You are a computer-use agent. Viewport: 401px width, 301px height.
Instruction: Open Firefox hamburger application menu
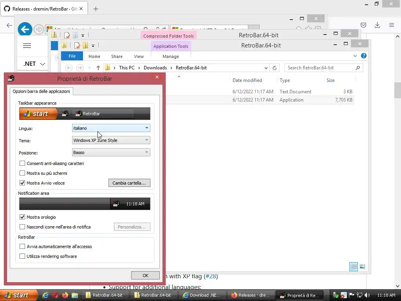pos(392,25)
